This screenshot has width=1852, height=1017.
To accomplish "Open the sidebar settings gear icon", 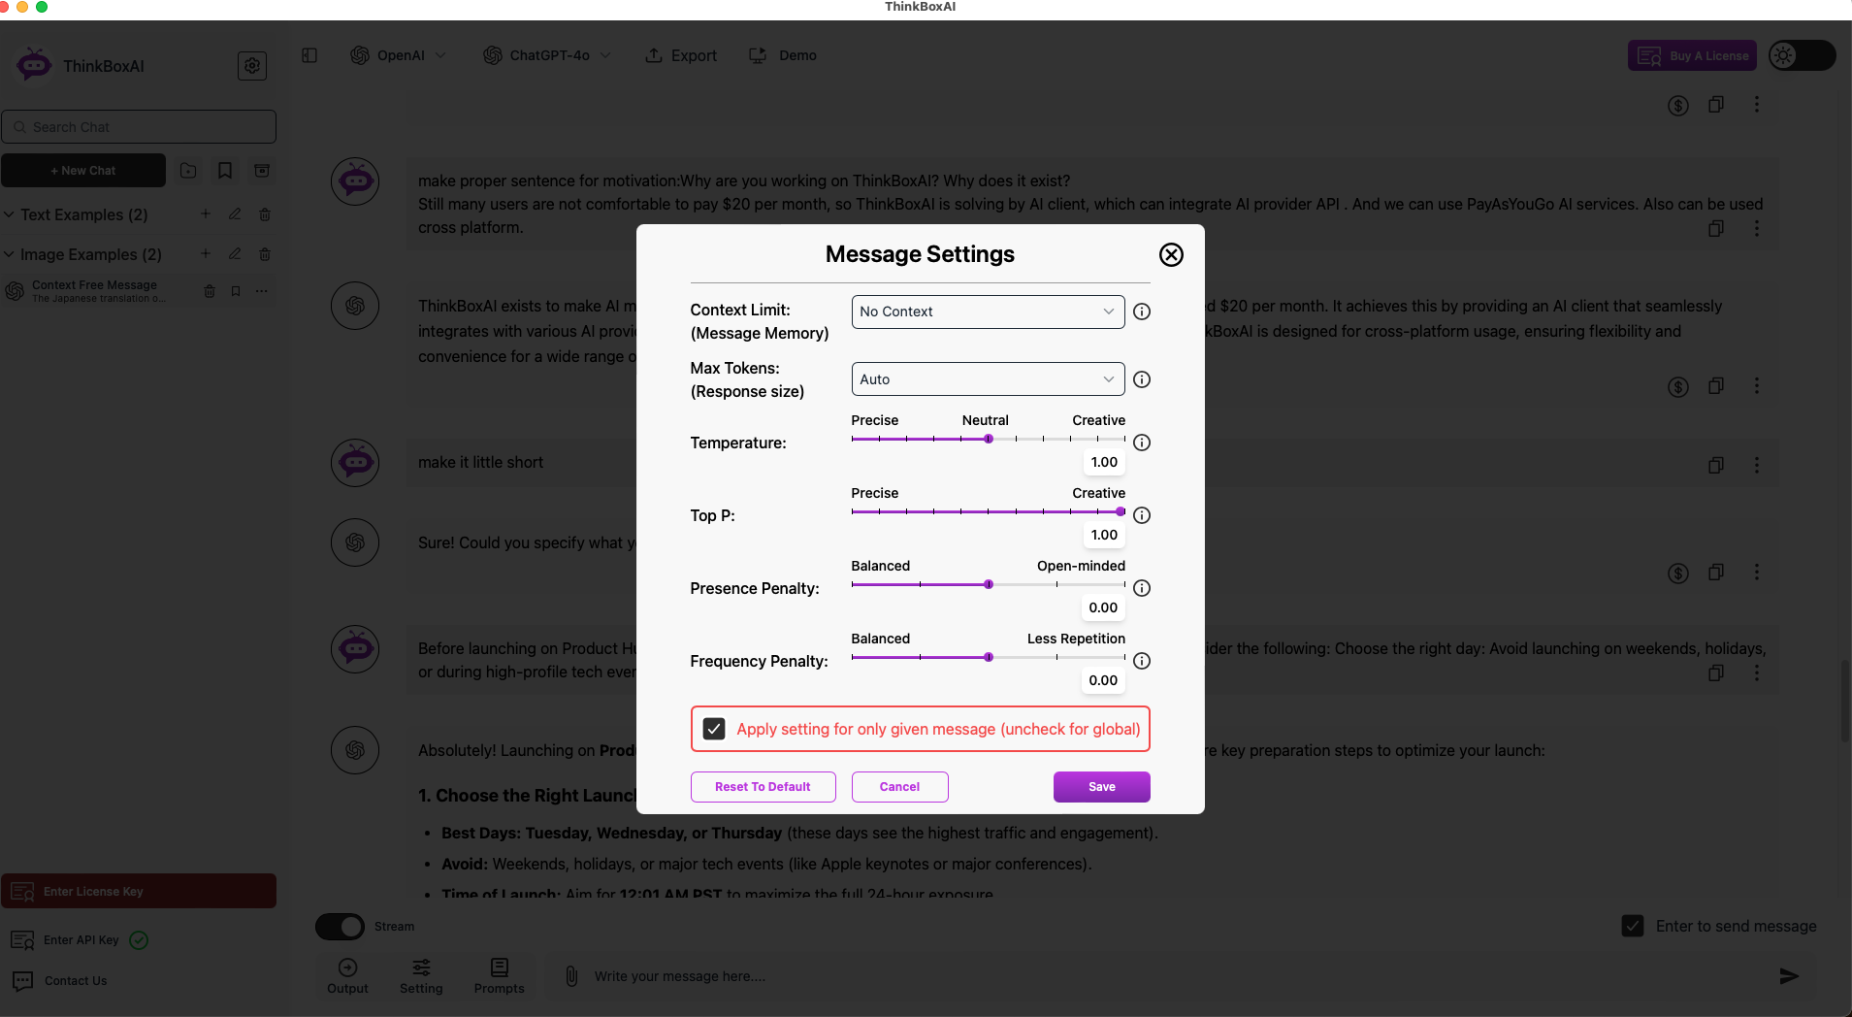I will (252, 66).
